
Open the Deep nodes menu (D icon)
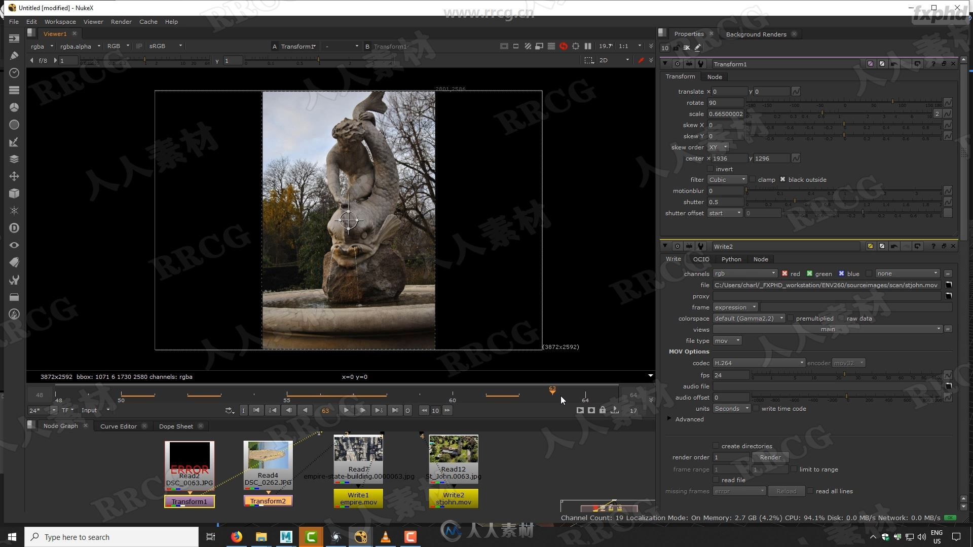click(14, 228)
